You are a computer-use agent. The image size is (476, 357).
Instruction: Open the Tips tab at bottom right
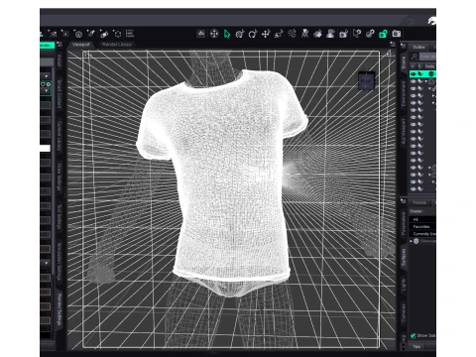[416, 346]
